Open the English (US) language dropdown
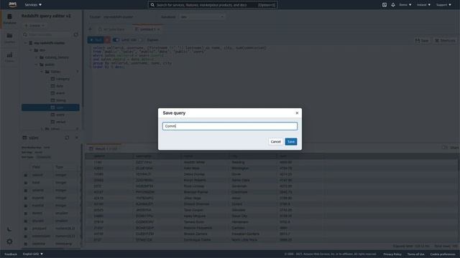Screen dimensions: 460x258 click(32, 254)
